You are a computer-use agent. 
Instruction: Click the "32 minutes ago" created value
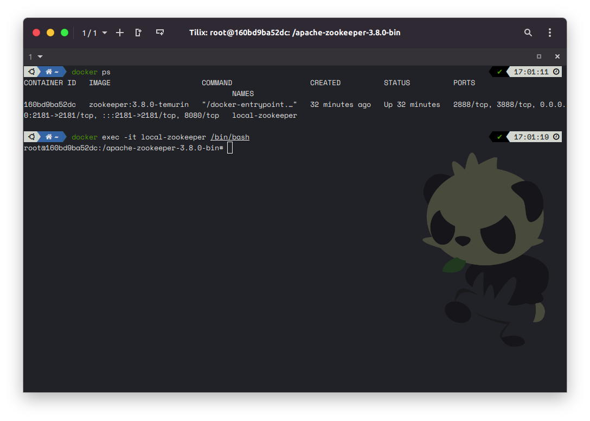(x=341, y=104)
